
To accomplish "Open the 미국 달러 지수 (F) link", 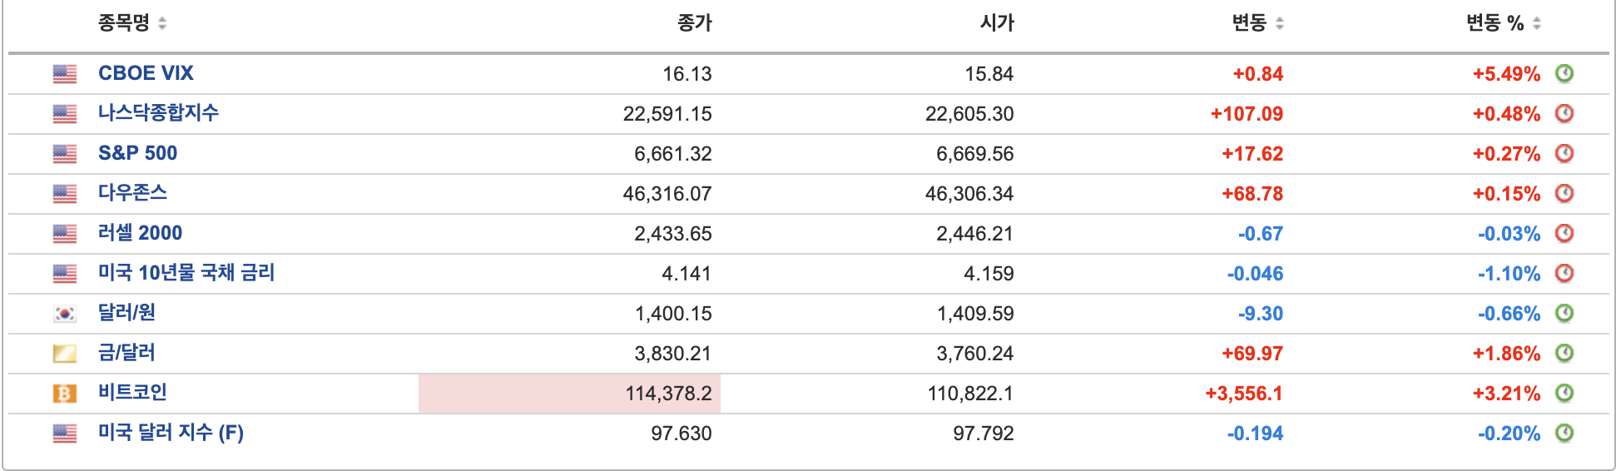I will click(x=171, y=433).
